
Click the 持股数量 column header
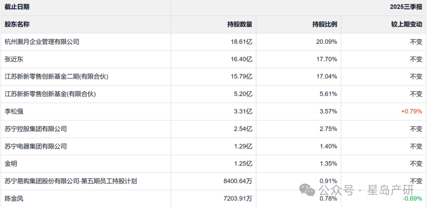tap(240, 24)
